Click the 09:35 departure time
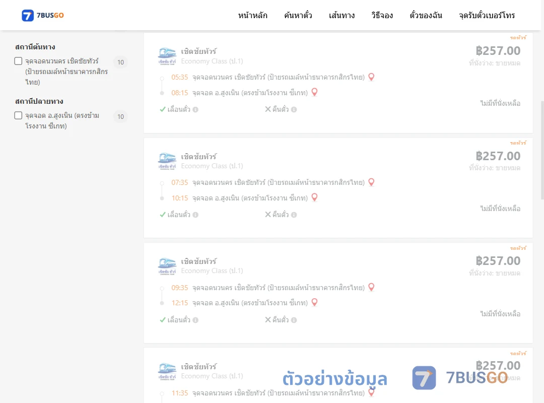Image resolution: width=544 pixels, height=403 pixels. (179, 288)
